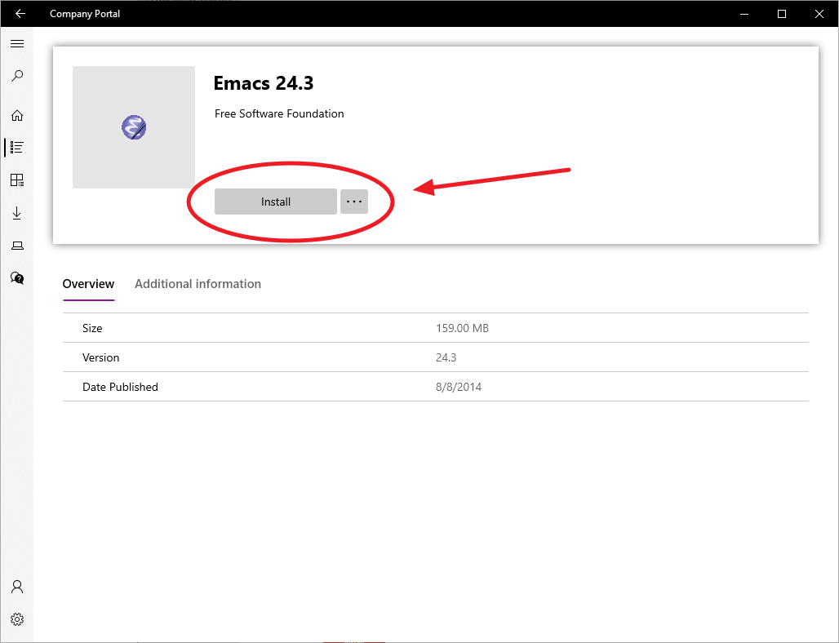Open the more options ellipsis button
This screenshot has height=643, width=839.
[354, 202]
